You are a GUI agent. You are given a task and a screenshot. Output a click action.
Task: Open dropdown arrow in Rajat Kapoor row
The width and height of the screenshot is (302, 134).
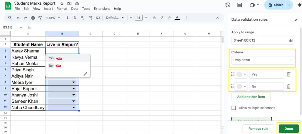pyautogui.click(x=73, y=89)
